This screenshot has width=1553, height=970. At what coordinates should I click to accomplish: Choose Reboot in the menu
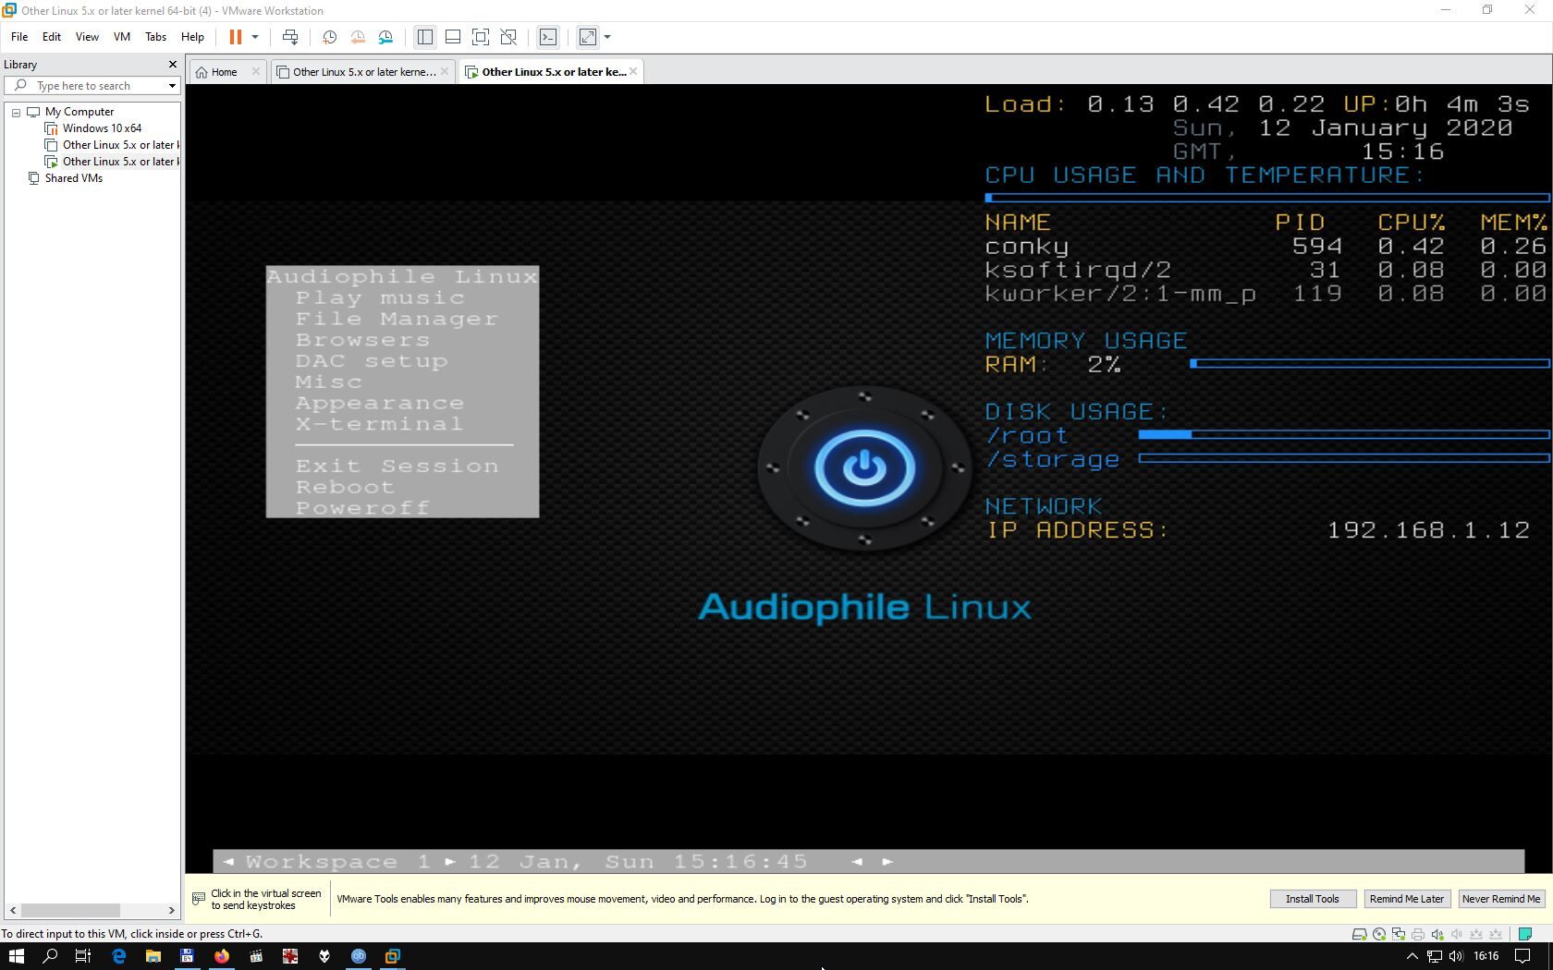[x=345, y=488]
